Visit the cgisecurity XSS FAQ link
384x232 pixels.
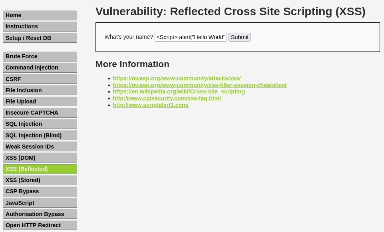(x=167, y=98)
